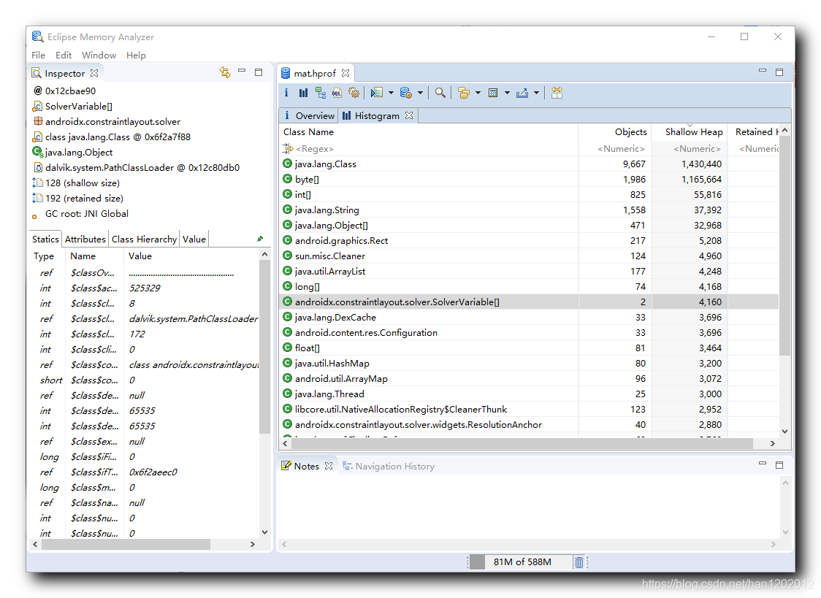This screenshot has width=821, height=598.
Task: Open the Expert System Test dropdown arrow
Action: 391,93
